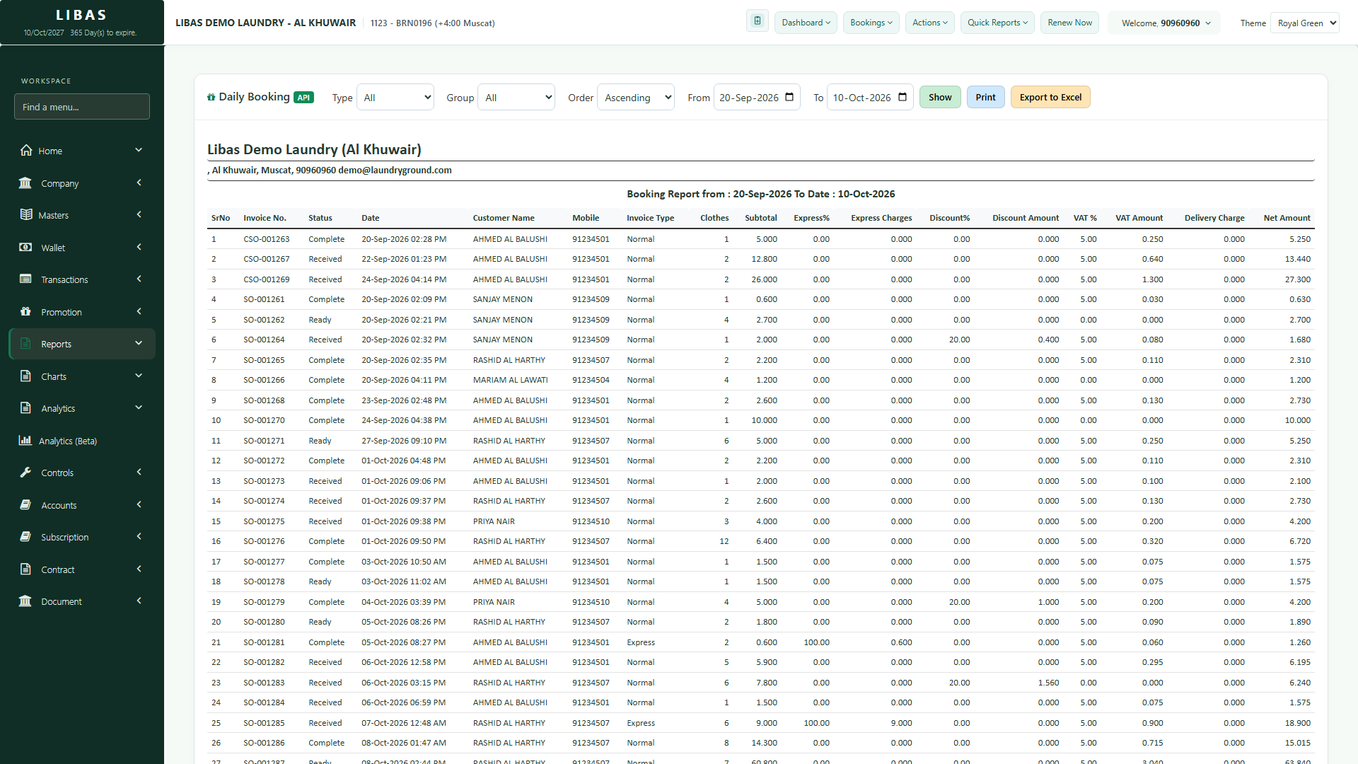Click the clipboard icon in top bar
The image size is (1358, 764).
757,22
